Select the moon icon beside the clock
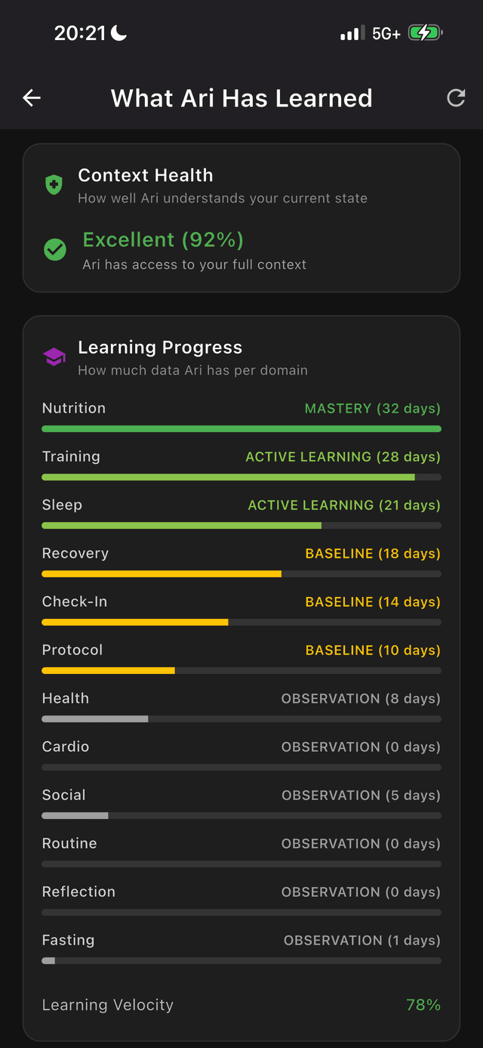Viewport: 483px width, 1048px height. coord(119,32)
